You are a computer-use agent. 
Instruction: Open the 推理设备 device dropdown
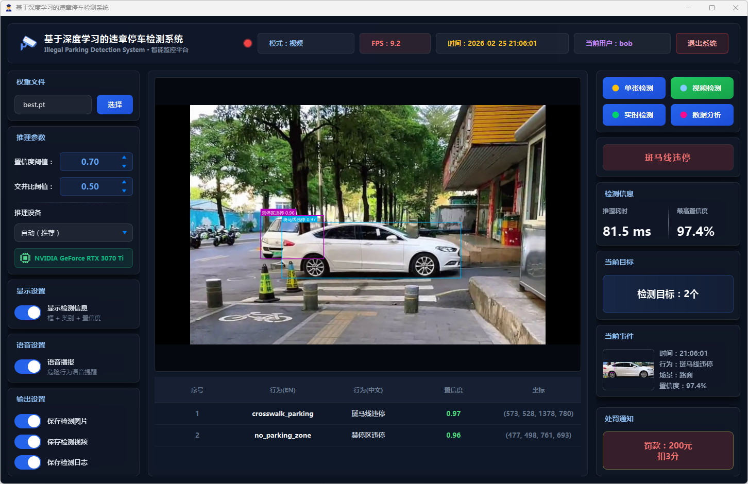pyautogui.click(x=73, y=233)
